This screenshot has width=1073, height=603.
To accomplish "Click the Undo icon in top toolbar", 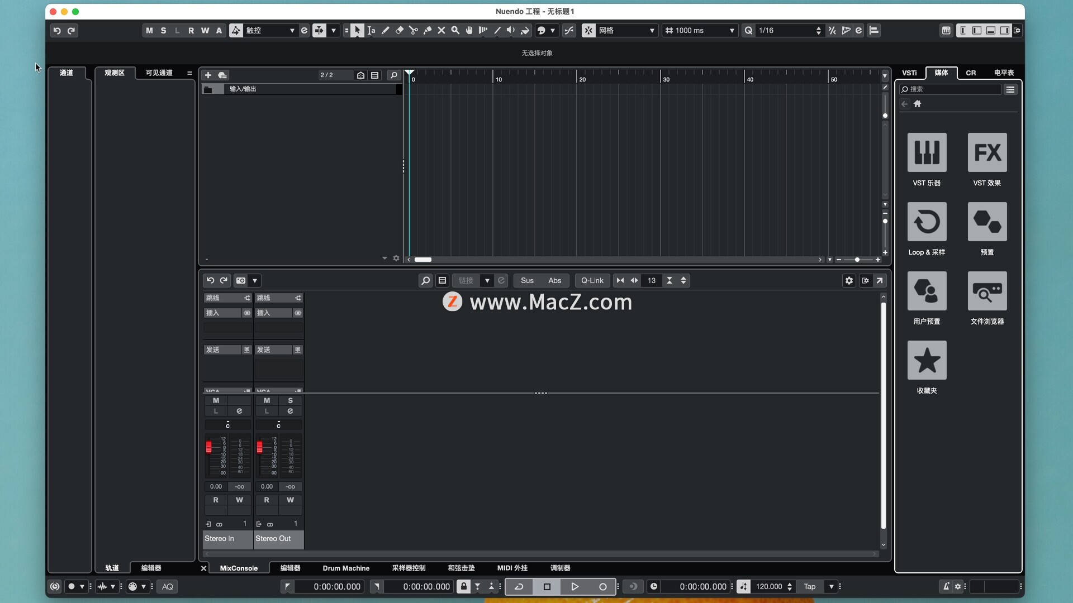I will pos(57,31).
